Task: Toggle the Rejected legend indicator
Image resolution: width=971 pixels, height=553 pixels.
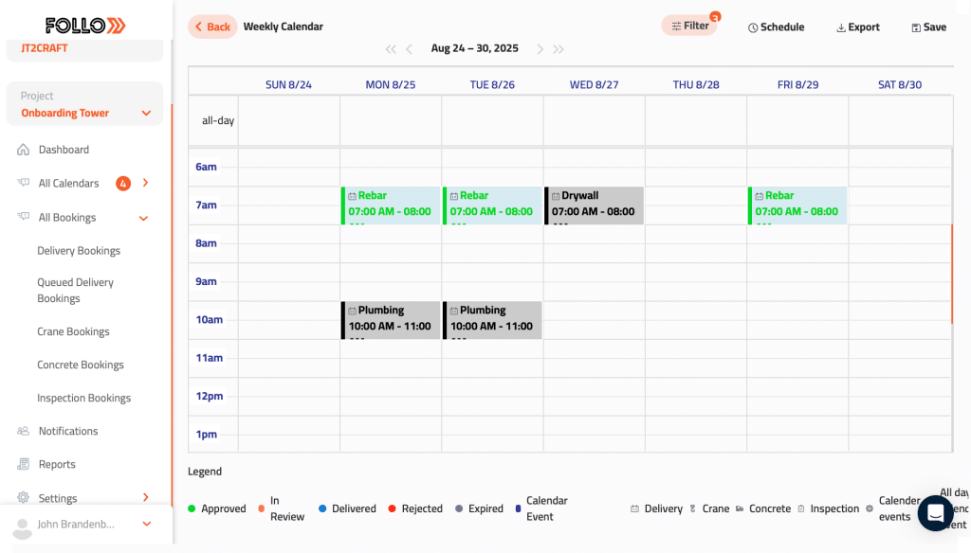Action: coord(392,508)
